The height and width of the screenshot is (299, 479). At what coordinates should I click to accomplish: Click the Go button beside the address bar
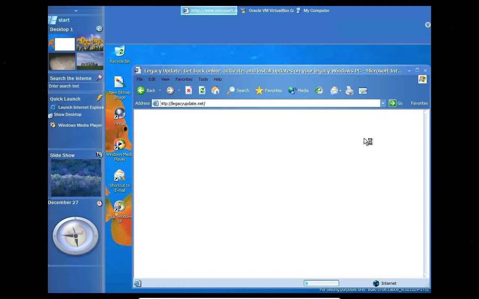coord(396,103)
